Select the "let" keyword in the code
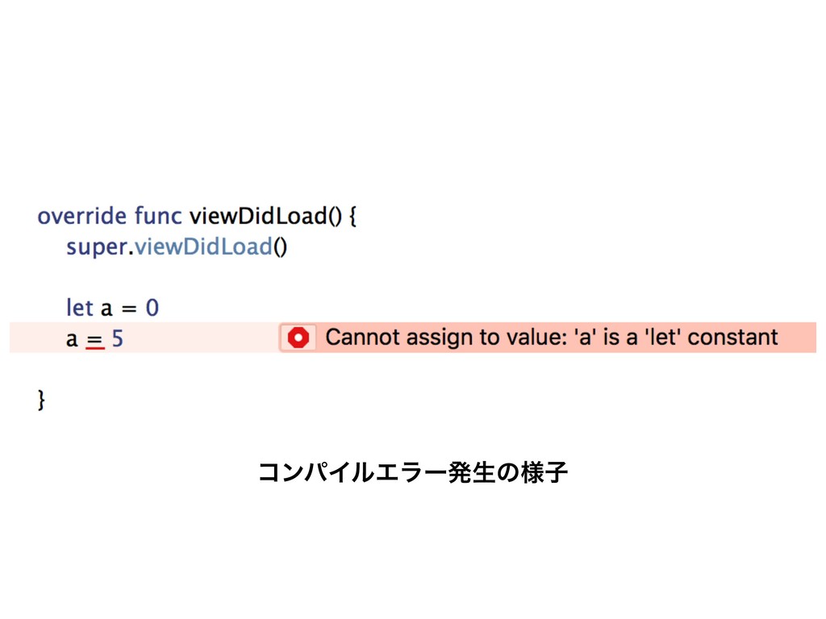This screenshot has height=619, width=826. 80,308
